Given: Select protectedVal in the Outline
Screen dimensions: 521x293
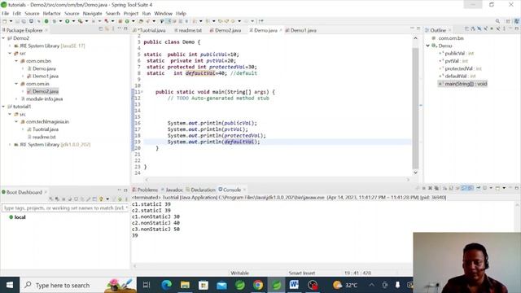Looking at the screenshot, I should click(x=460, y=68).
